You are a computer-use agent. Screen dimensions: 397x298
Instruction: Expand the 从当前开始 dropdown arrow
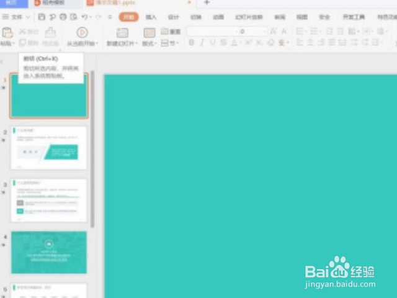[x=97, y=43]
